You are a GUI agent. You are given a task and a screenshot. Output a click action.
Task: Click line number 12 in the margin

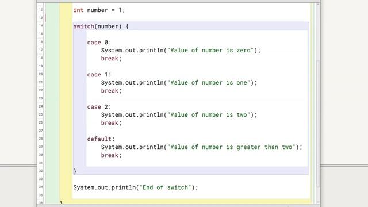(41, 10)
